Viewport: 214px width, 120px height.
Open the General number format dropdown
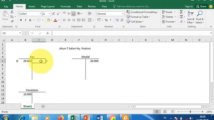[122, 14]
